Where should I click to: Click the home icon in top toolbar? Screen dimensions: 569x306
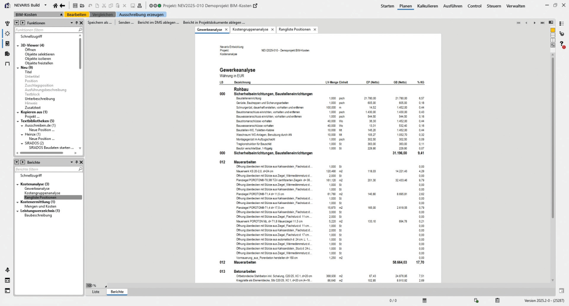[55, 6]
